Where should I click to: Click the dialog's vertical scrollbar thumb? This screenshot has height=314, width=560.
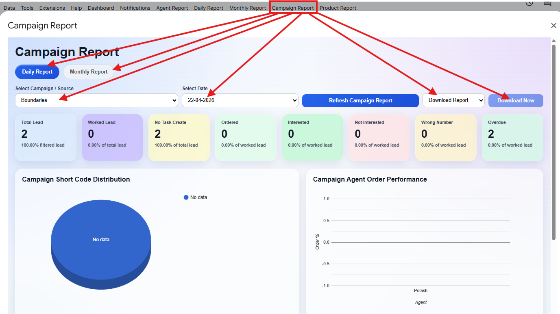[553, 142]
